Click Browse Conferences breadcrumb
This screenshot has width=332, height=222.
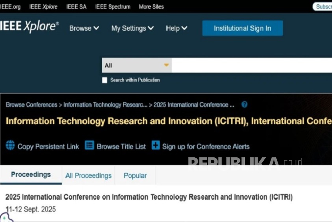click(32, 105)
